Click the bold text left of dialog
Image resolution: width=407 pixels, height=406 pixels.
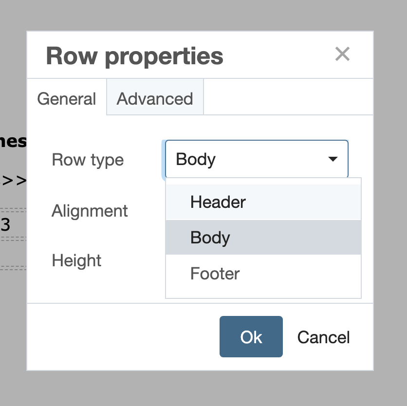[14, 142]
